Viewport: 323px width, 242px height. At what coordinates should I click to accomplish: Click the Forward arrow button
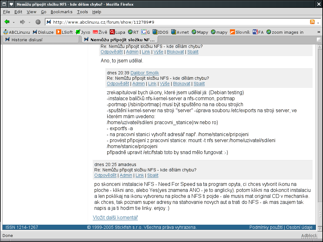(x=22, y=22)
